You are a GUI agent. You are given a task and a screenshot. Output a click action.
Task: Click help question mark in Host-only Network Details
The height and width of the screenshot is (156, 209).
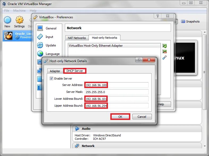pos(139,60)
